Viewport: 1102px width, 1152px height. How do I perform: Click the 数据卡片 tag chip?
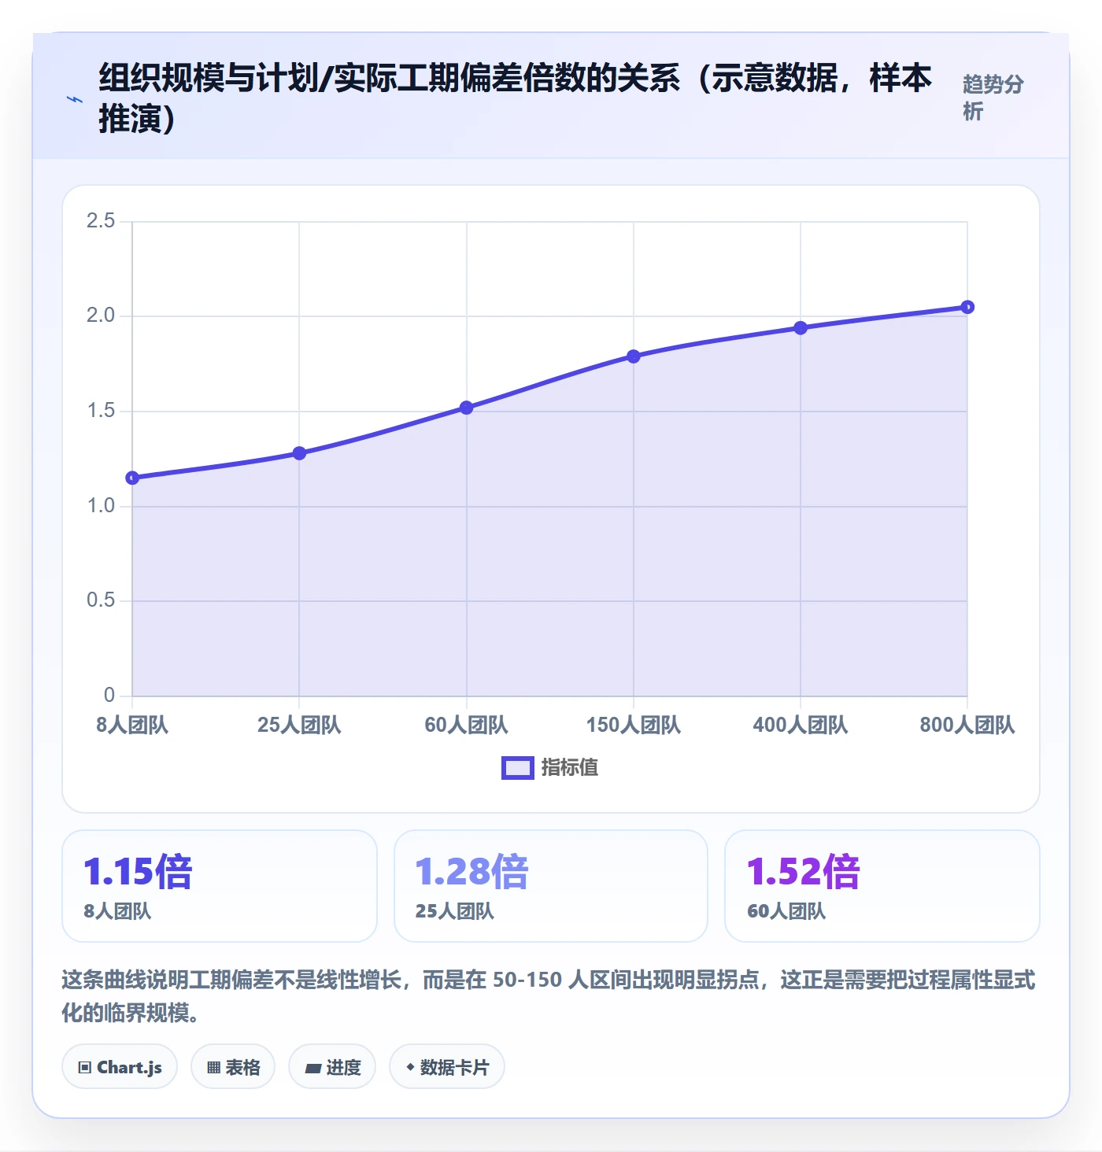pyautogui.click(x=447, y=1067)
